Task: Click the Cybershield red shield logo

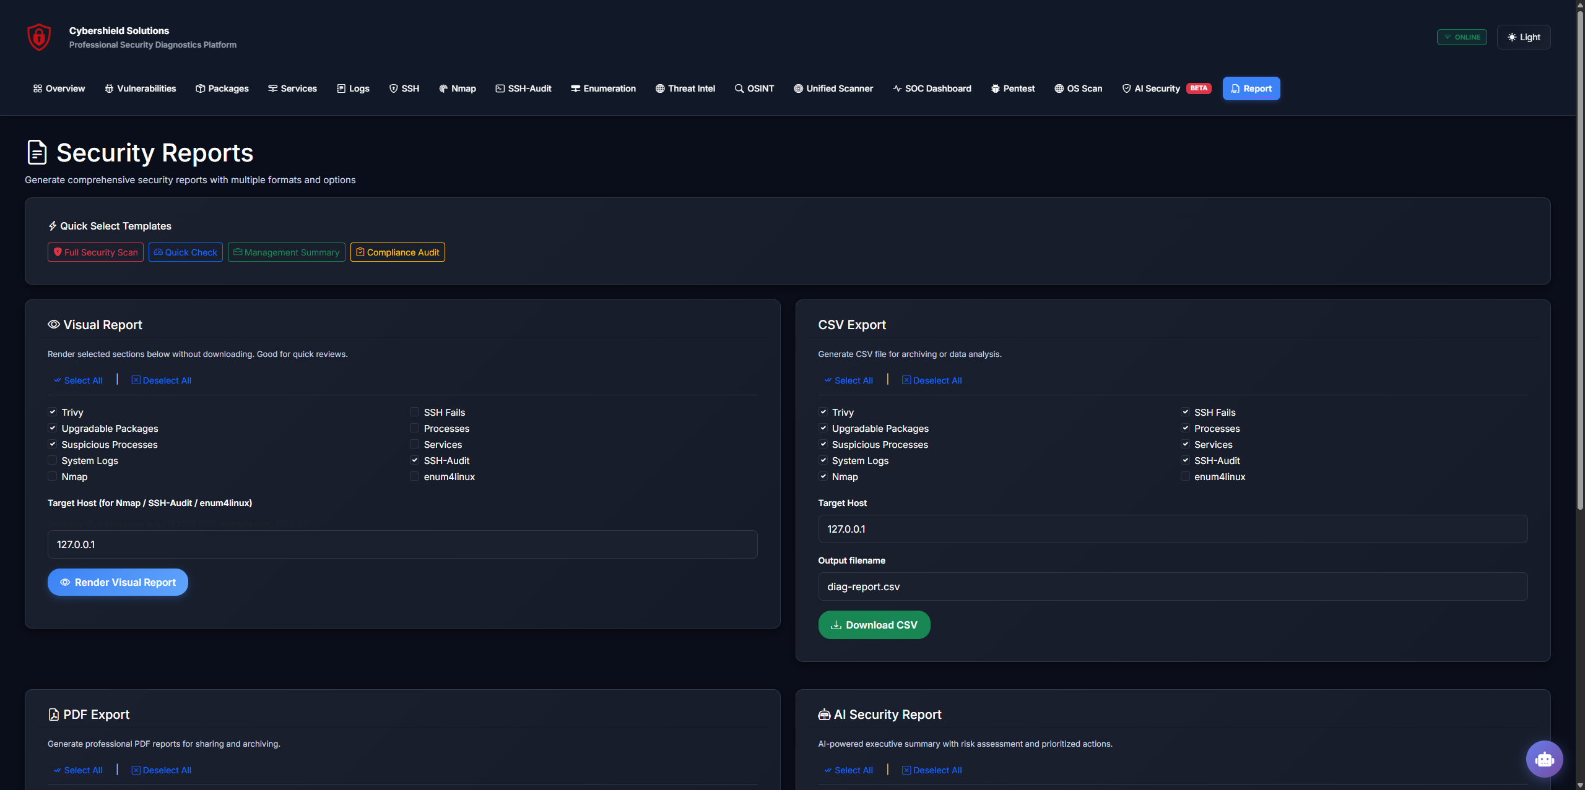Action: coord(39,37)
